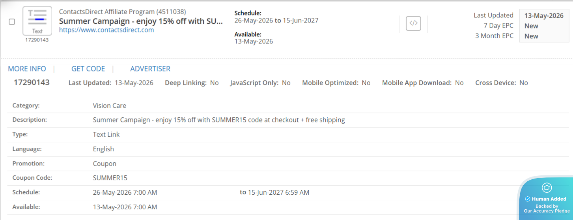Screen dimensions: 573x220
Task: Click ContactsDirect Affiliate Program name
Action: (x=123, y=12)
